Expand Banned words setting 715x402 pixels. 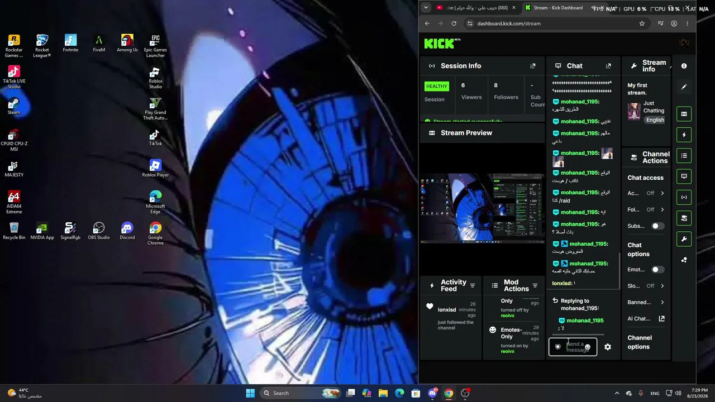coord(646,302)
